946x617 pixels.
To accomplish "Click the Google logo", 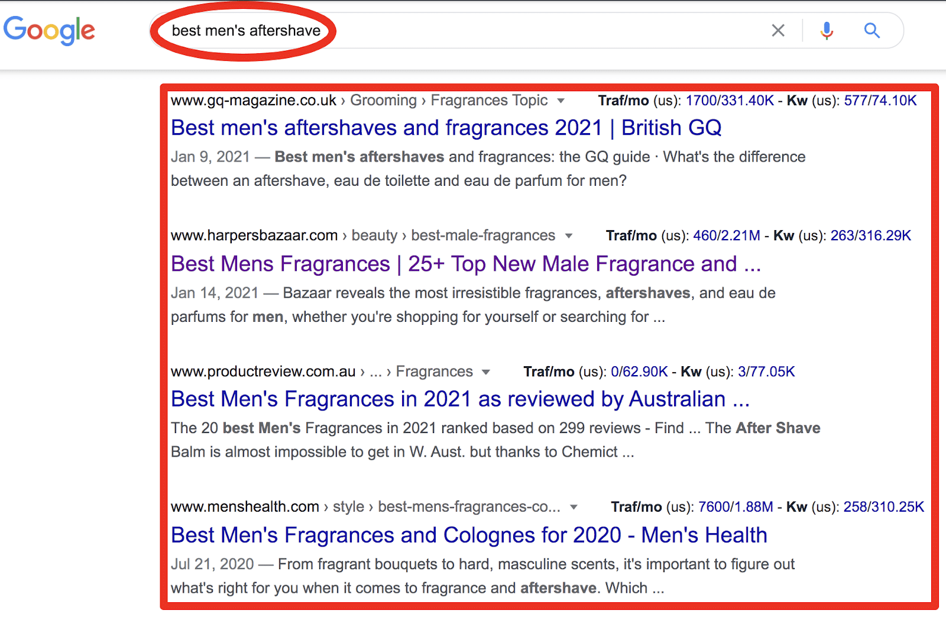I will coord(49,30).
